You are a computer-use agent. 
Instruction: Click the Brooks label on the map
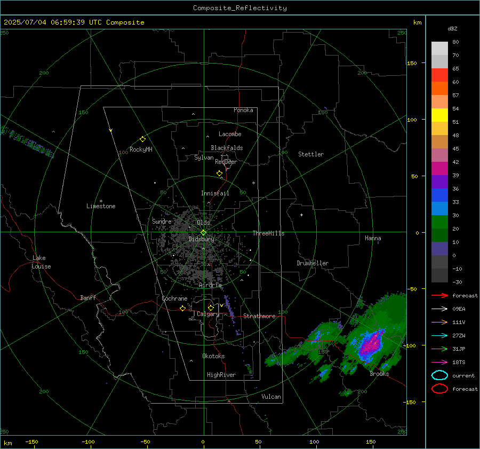tap(379, 374)
